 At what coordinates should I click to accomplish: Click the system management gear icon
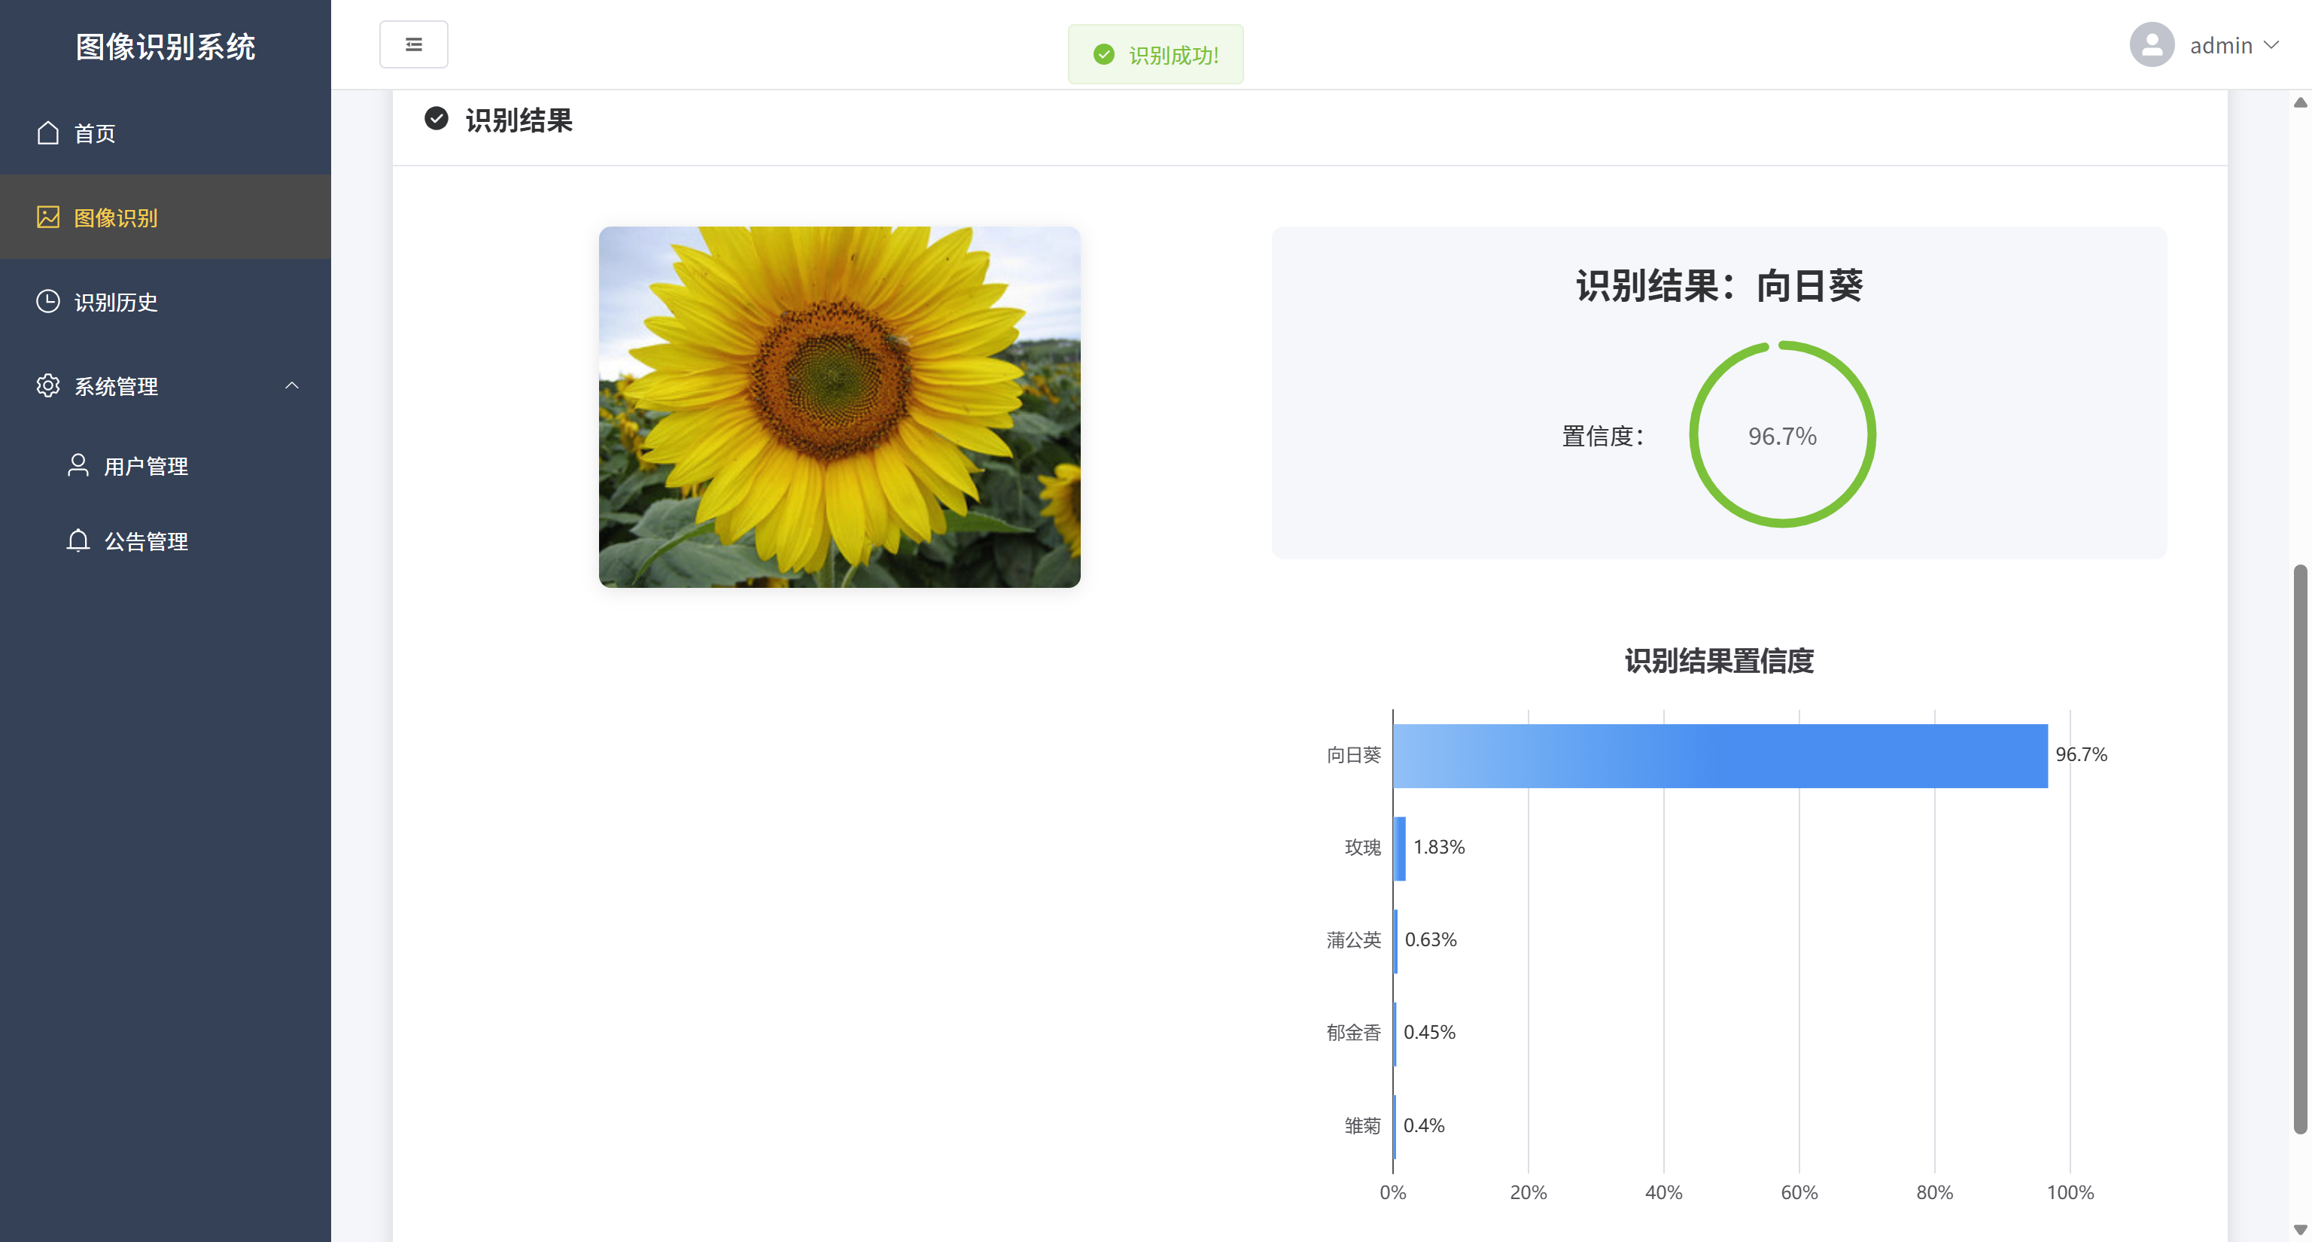click(x=47, y=386)
